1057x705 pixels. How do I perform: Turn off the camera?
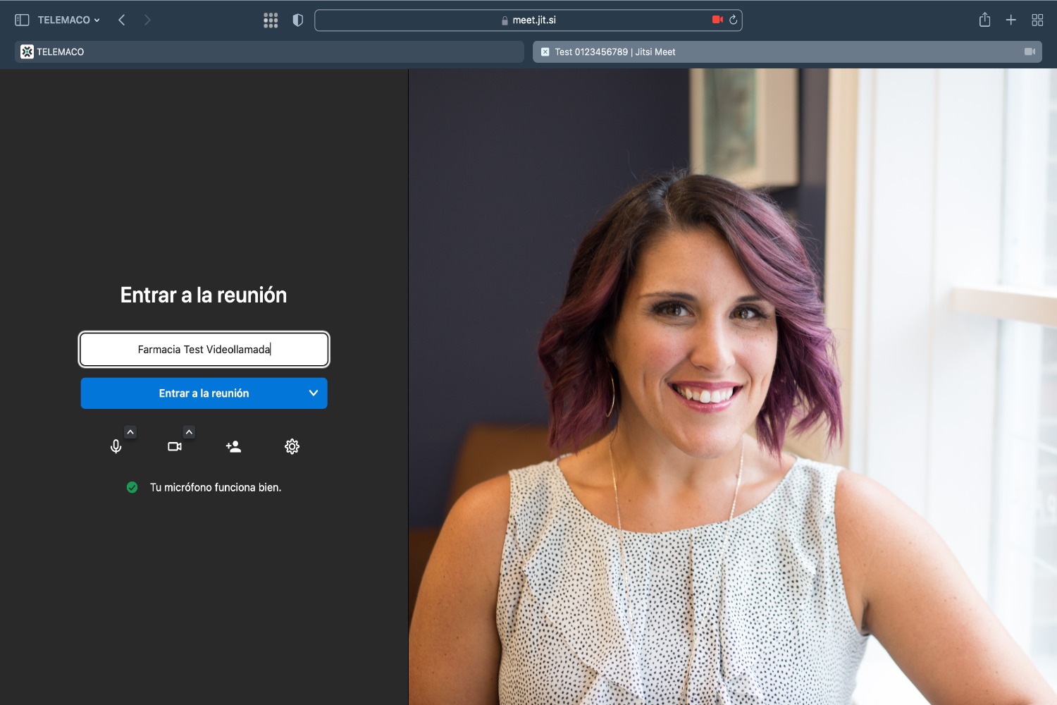tap(175, 446)
